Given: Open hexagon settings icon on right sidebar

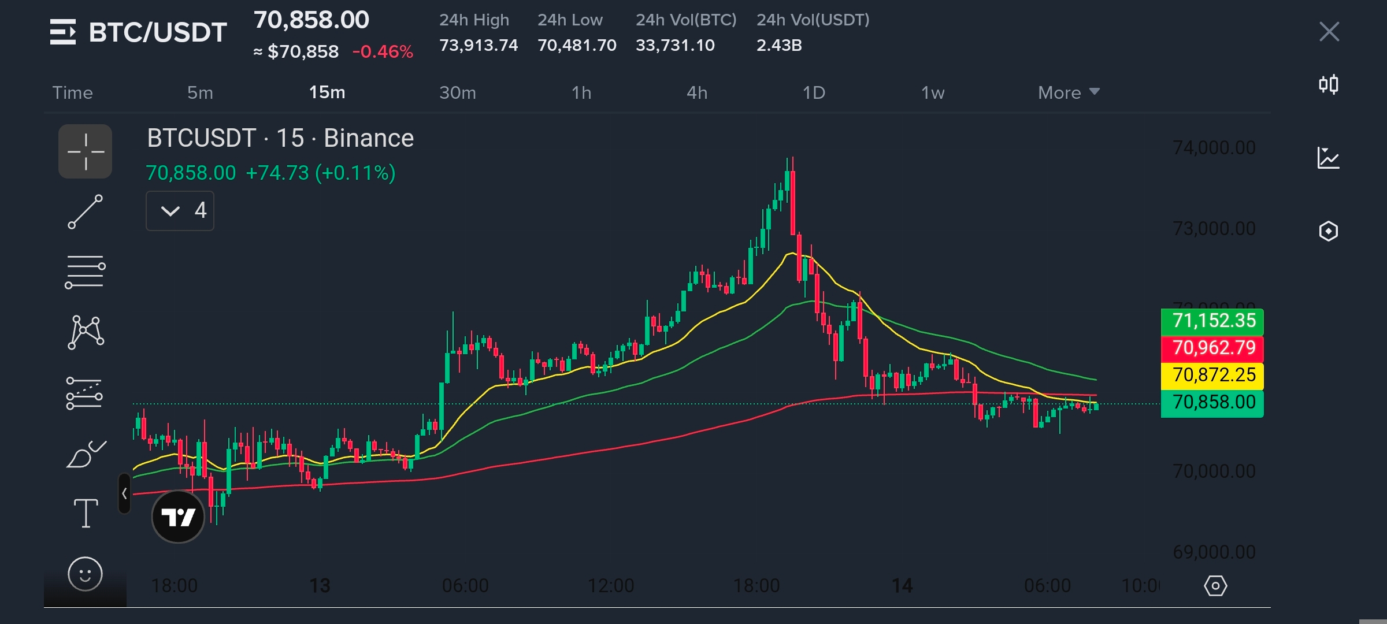Looking at the screenshot, I should click(x=1328, y=231).
